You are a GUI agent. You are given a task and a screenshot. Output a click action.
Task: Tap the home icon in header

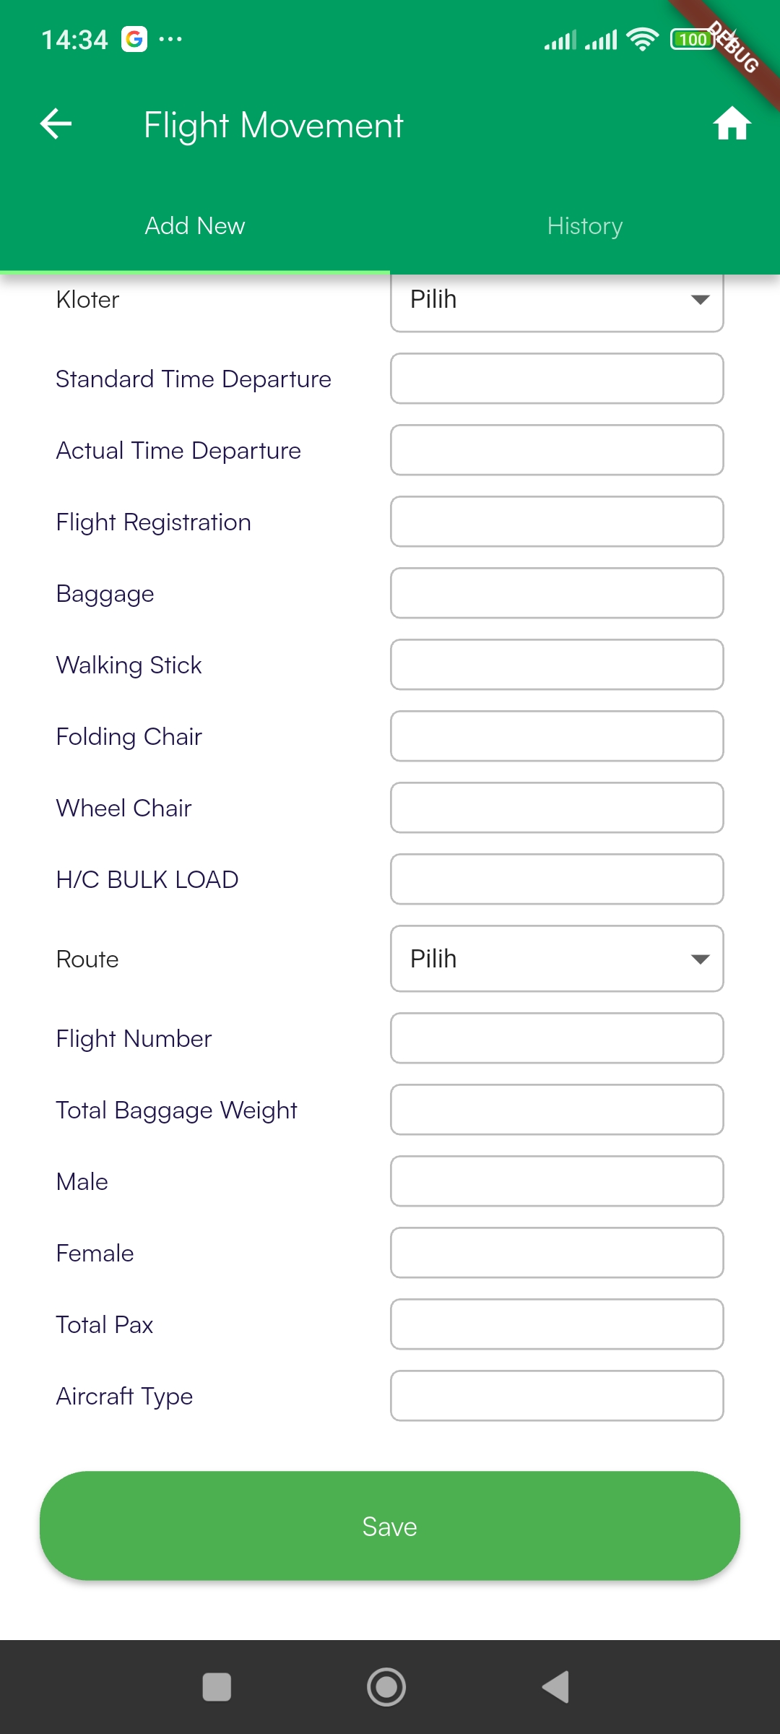tap(732, 124)
